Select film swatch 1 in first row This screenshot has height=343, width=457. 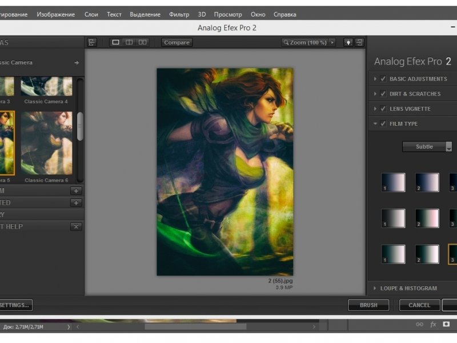(x=393, y=182)
